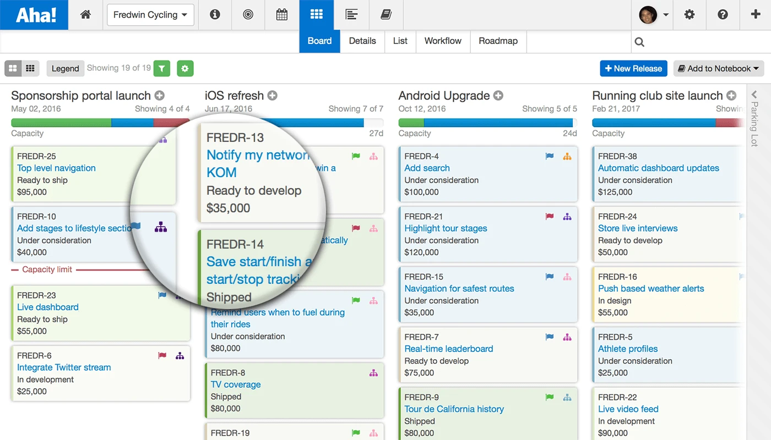Screen dimensions: 771x440
Task: Open the Add to Notebook dropdown
Action: [x=718, y=68]
